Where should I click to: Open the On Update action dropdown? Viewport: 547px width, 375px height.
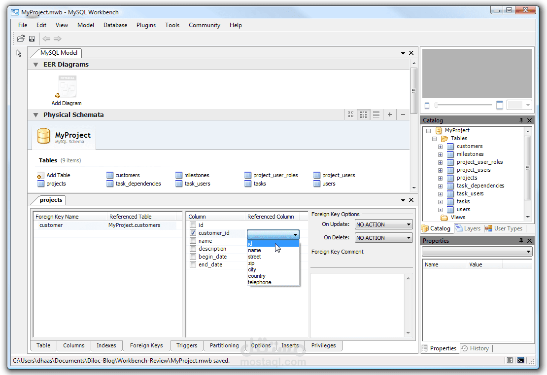click(x=383, y=225)
